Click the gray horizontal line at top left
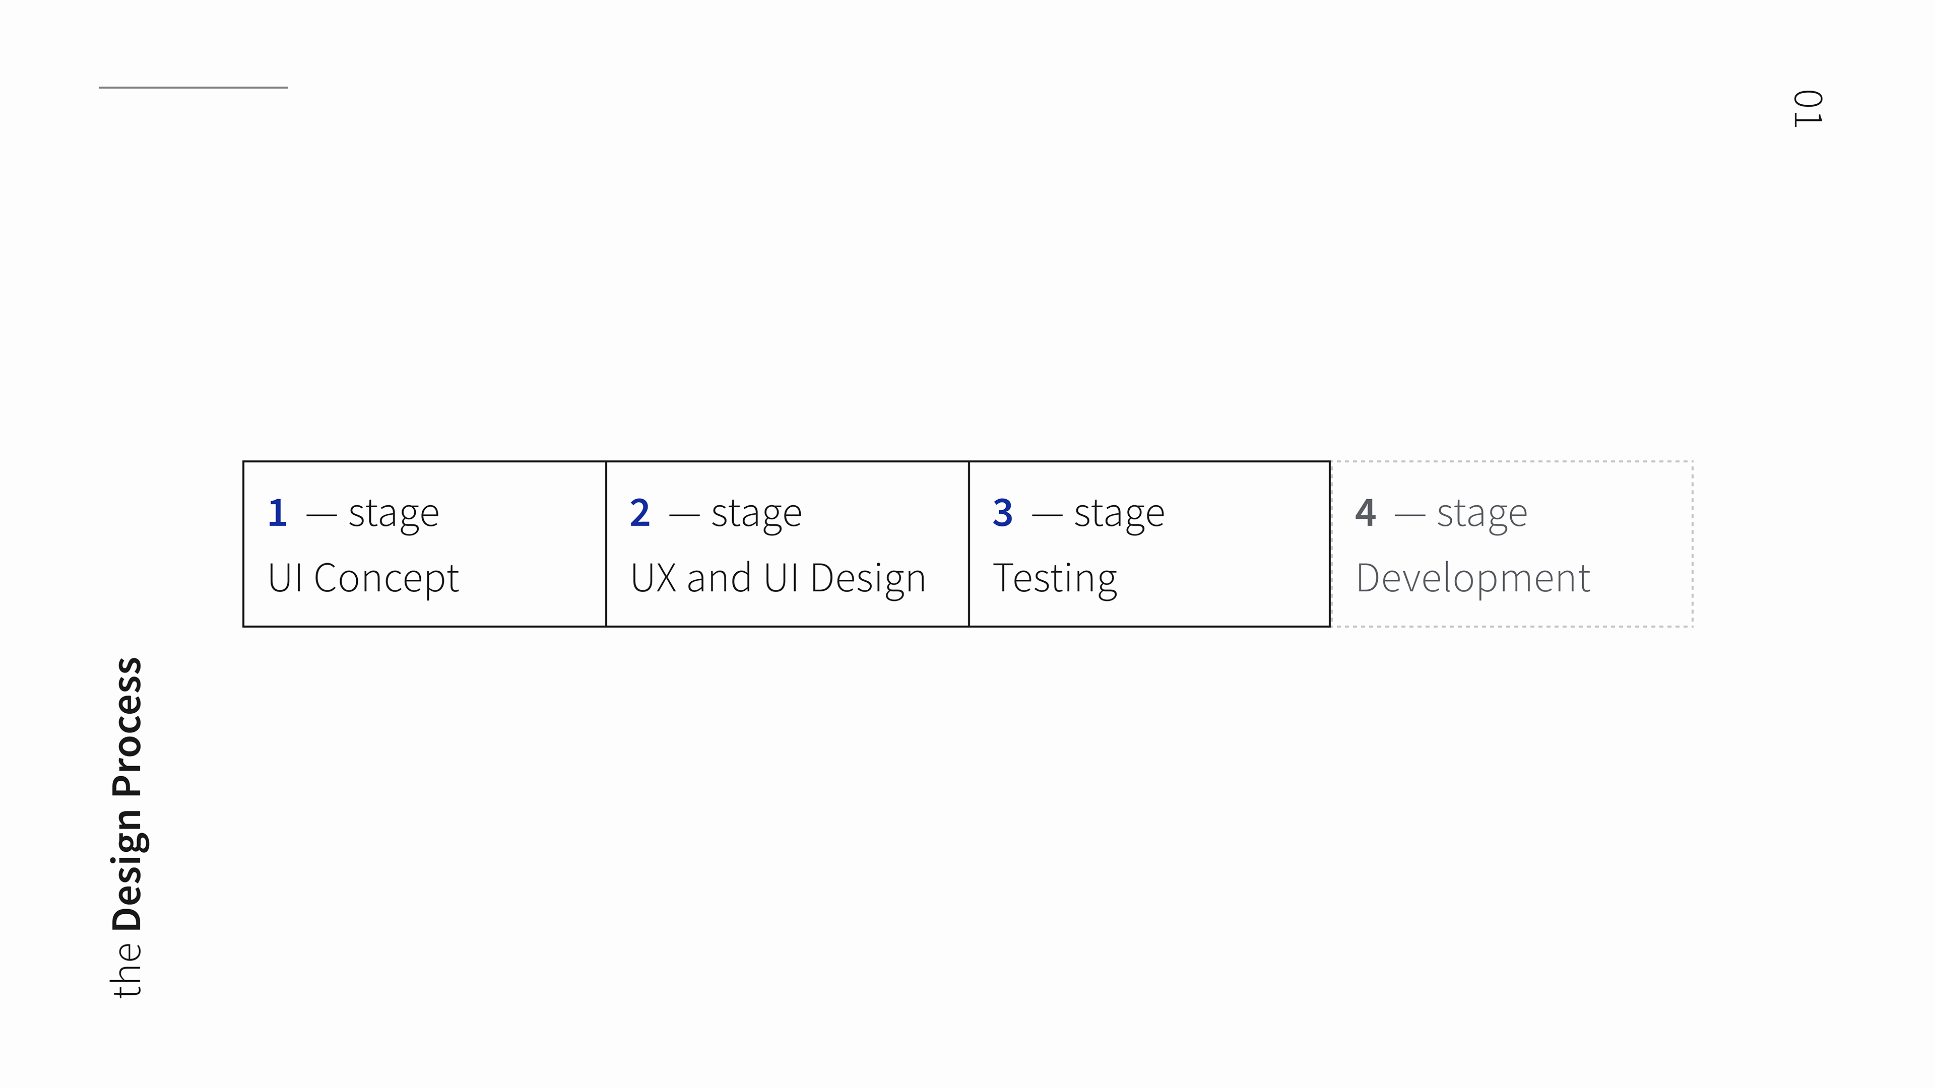This screenshot has width=1935, height=1088. [193, 87]
